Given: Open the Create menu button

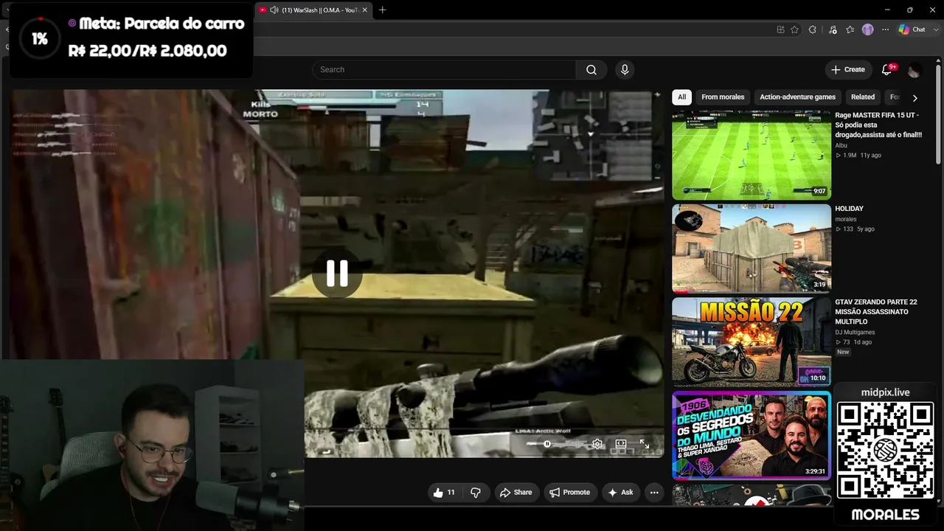Looking at the screenshot, I should click(x=847, y=69).
